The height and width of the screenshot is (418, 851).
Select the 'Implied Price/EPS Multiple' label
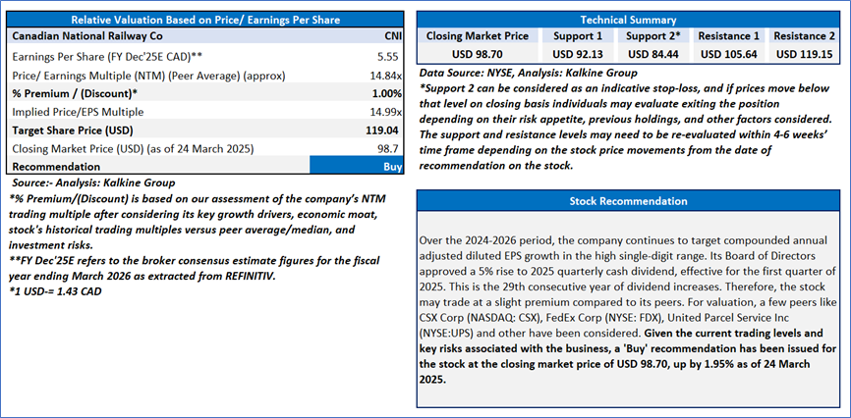click(78, 112)
